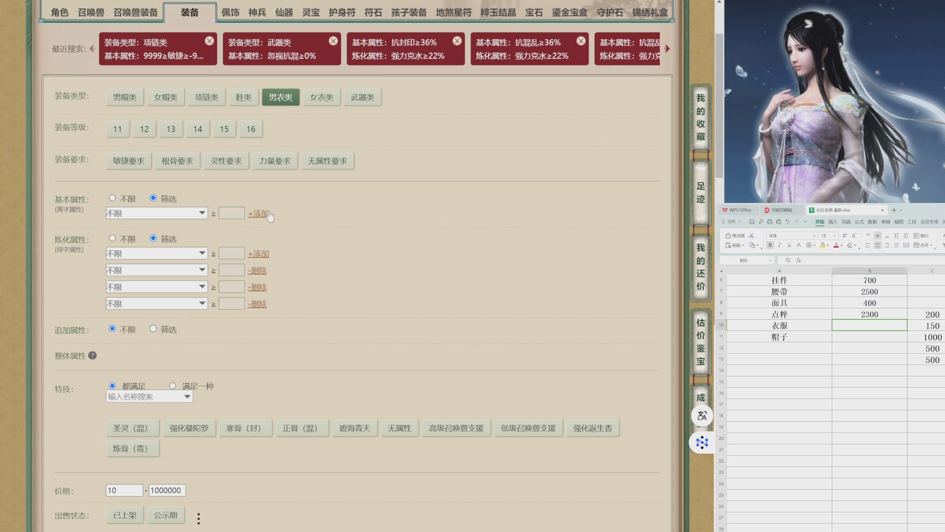
Task: Open cell borders tool in WPS
Action: point(809,245)
